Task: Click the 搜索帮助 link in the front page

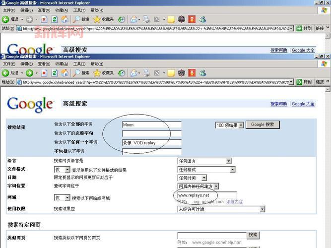Action: tap(278, 104)
